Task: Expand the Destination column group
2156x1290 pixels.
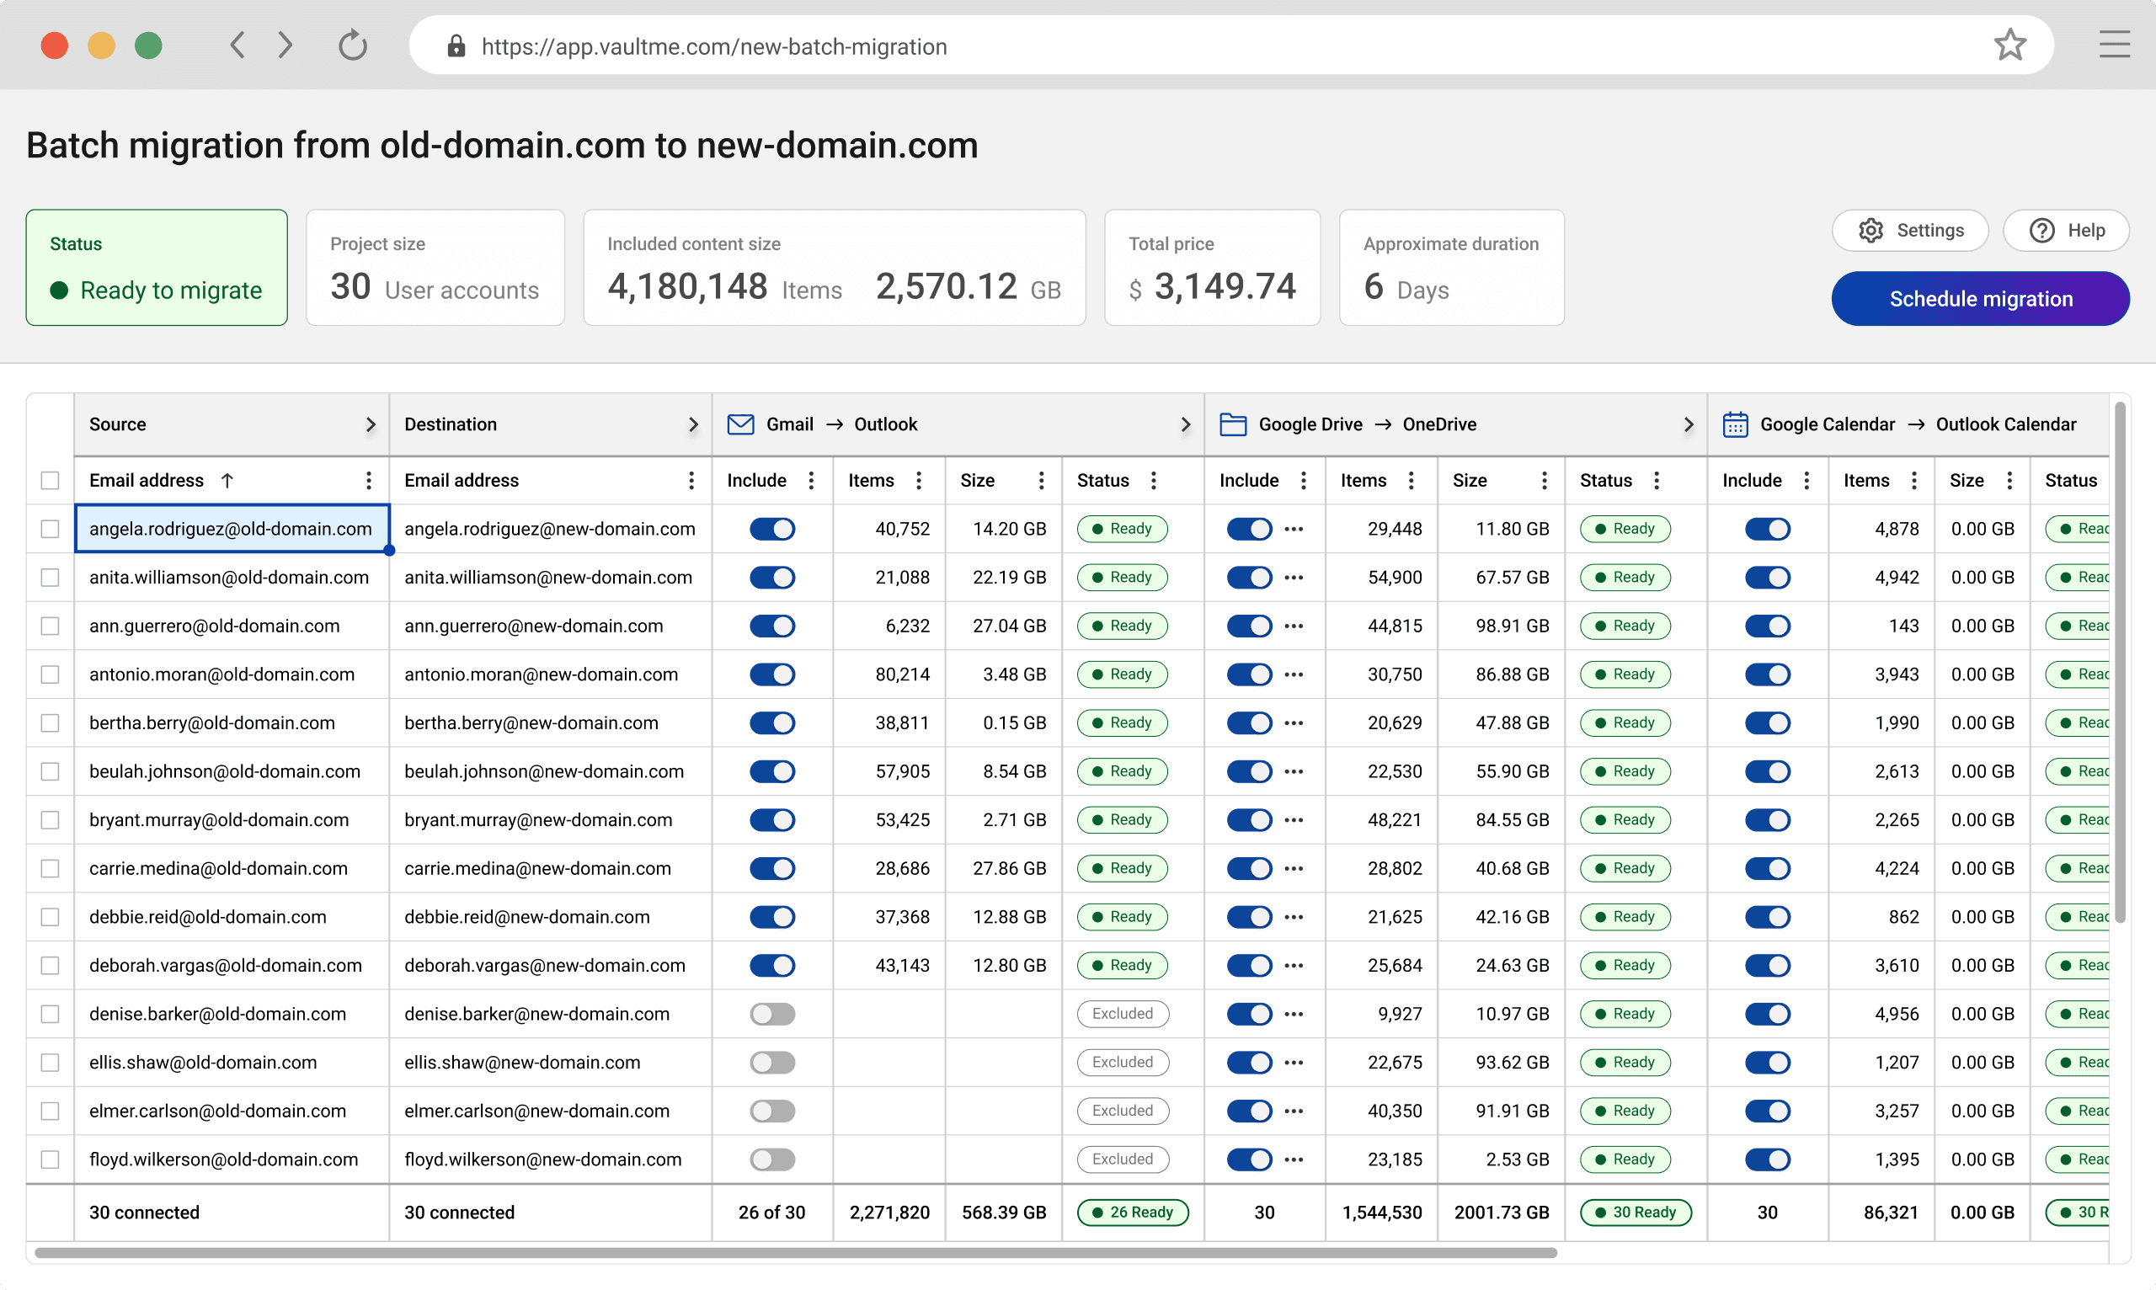Action: click(693, 424)
